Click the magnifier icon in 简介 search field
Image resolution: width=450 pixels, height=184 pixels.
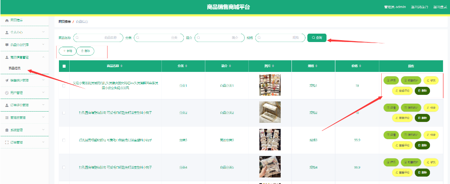click(199, 37)
